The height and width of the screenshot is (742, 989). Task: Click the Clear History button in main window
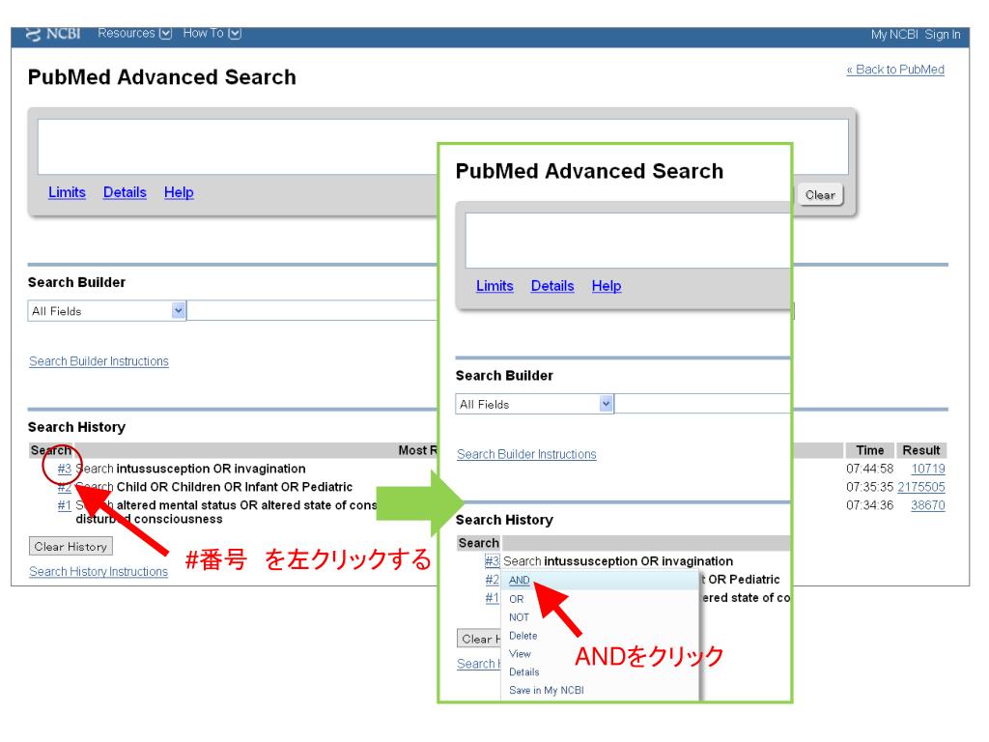[71, 547]
